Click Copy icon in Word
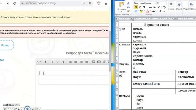The height and width of the screenshot is (110, 196). [x=128, y=7]
